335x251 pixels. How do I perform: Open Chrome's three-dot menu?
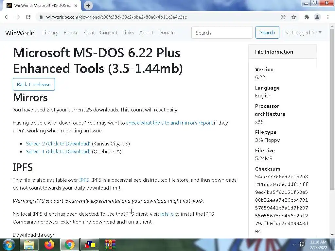click(328, 17)
